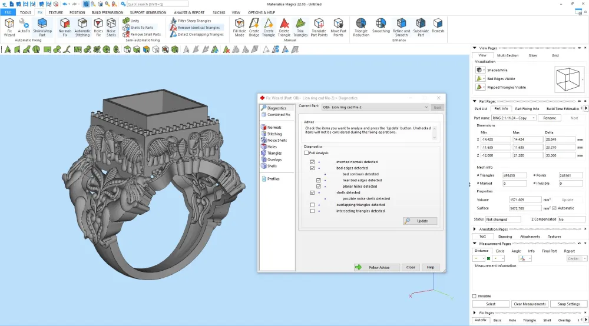Image resolution: width=589 pixels, height=326 pixels.
Task: Click Unify in semi-automatic fixing
Action: click(x=131, y=21)
